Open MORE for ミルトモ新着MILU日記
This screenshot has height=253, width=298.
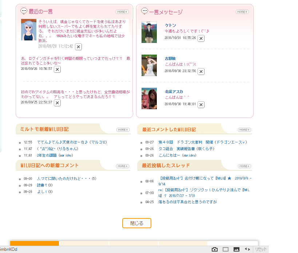[x=123, y=130]
